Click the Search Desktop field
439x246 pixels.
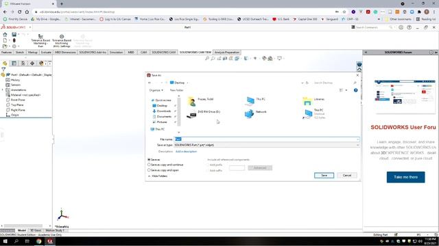pyautogui.click(x=335, y=83)
